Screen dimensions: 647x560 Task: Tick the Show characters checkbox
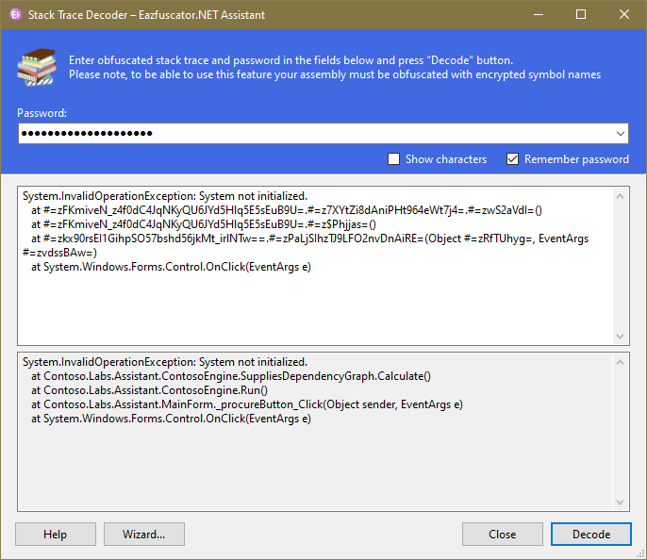point(393,158)
